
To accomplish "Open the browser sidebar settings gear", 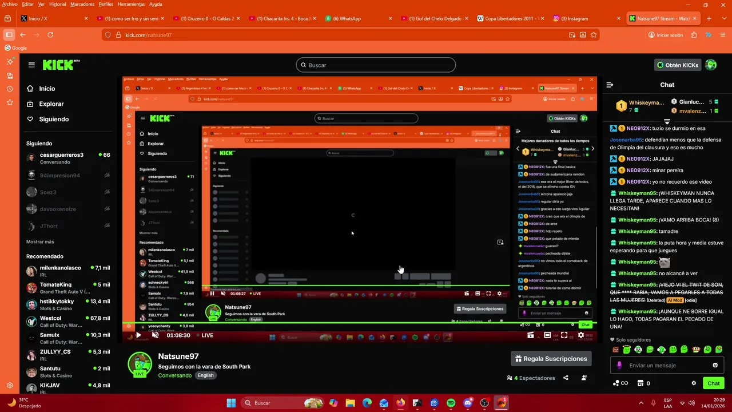I will (x=10, y=386).
